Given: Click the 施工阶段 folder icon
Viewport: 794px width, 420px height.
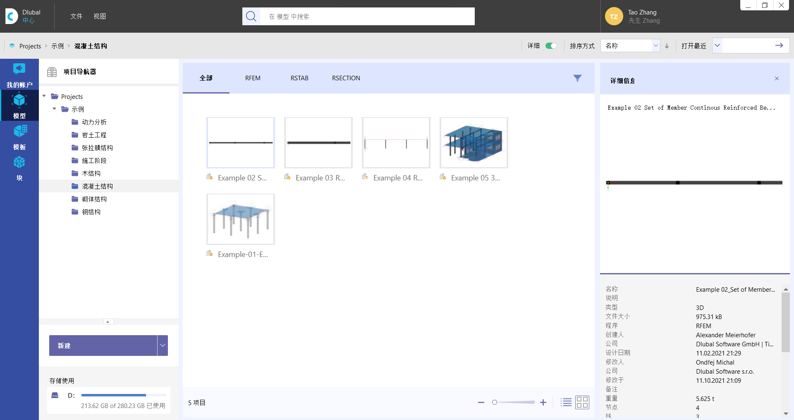Looking at the screenshot, I should pyautogui.click(x=75, y=161).
